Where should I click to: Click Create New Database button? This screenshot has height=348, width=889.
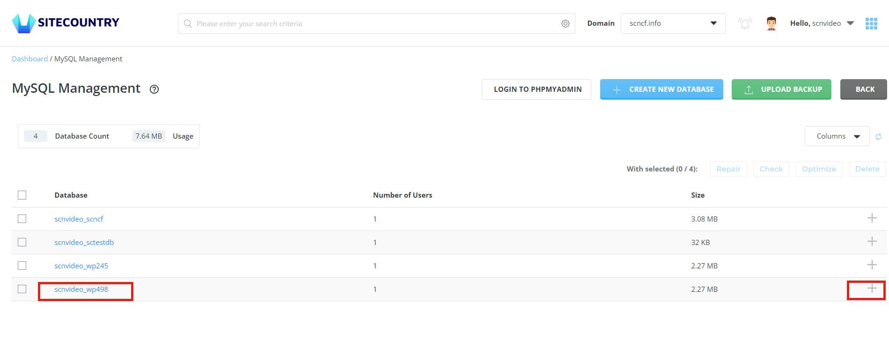point(661,89)
